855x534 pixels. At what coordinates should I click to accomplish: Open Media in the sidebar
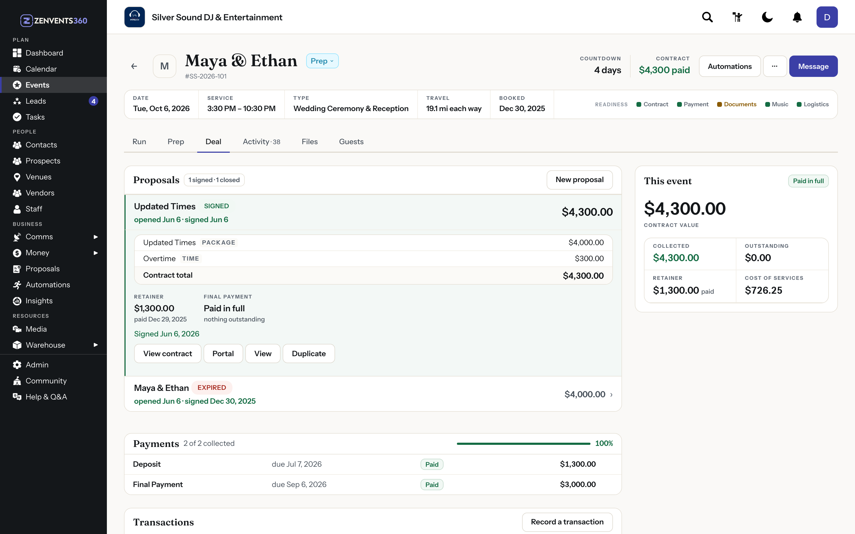click(53, 329)
